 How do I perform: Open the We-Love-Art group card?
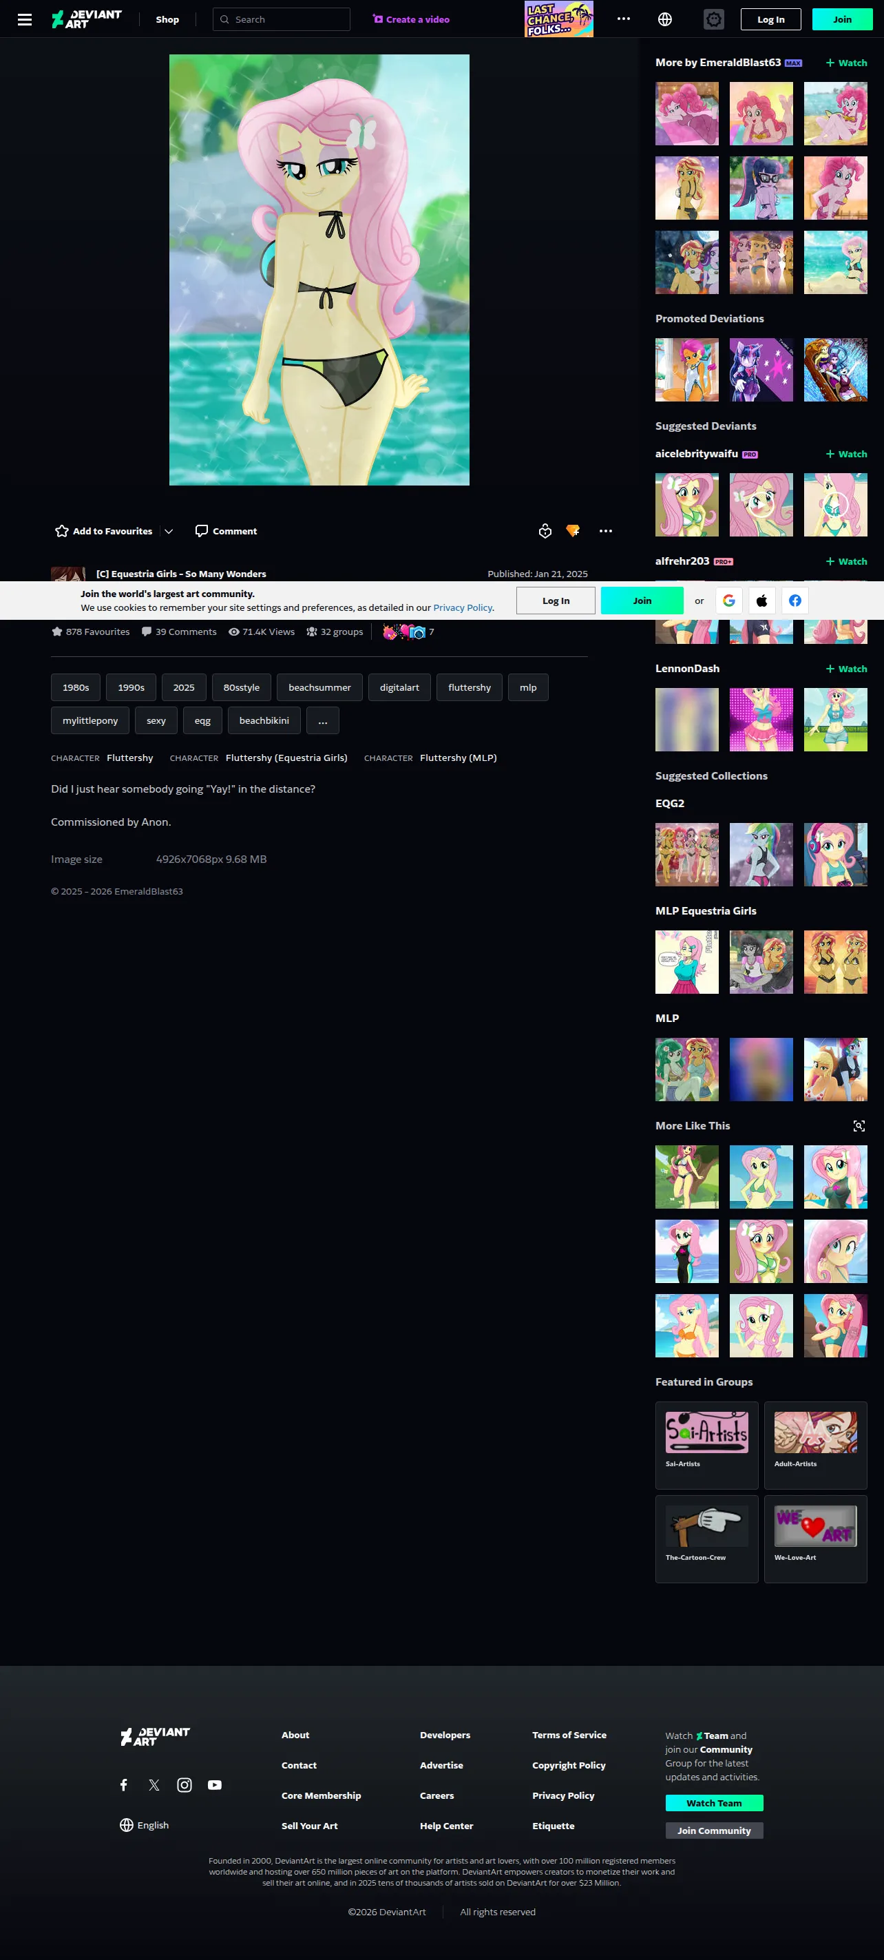[816, 1539]
